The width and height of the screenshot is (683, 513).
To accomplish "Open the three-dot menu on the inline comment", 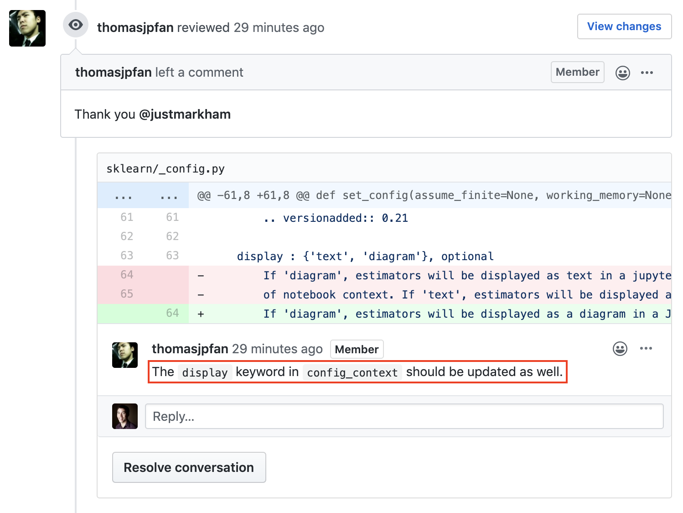I will pos(646,349).
